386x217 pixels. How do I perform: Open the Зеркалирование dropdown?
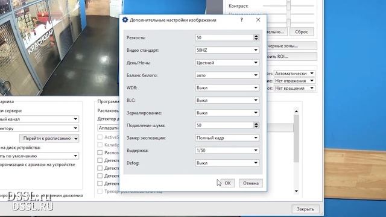(x=227, y=113)
